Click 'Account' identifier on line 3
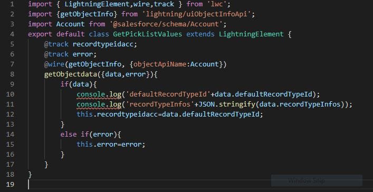The image size is (373, 192). (x=70, y=24)
